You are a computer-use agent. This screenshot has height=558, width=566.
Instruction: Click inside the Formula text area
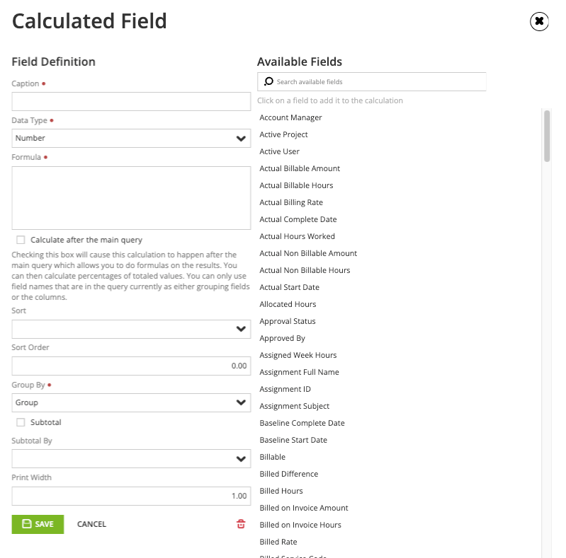point(131,198)
